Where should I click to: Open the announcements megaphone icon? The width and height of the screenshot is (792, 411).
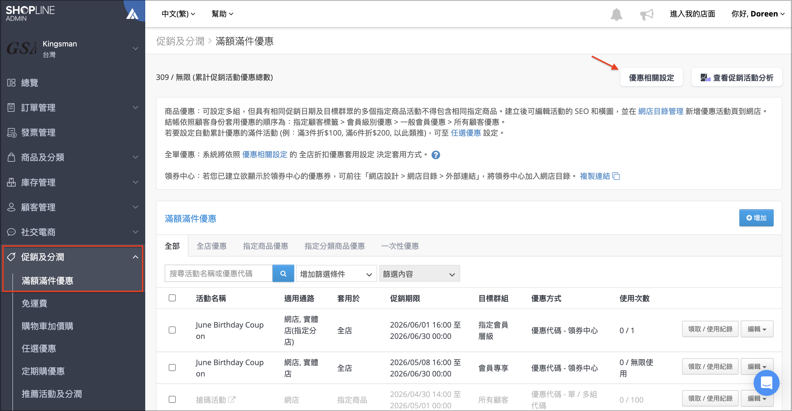tap(647, 14)
